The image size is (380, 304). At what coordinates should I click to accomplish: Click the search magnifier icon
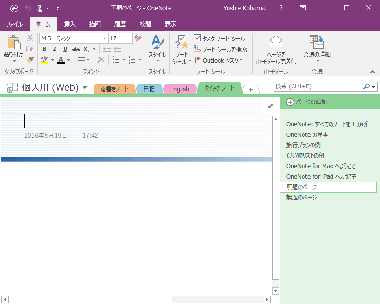click(x=366, y=86)
